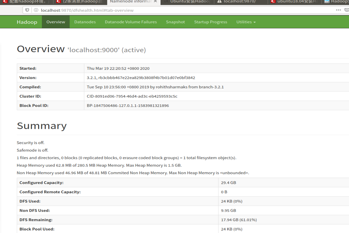The image size is (349, 233).
Task: Click the 'Safemode is off.' line
Action: 33,150
